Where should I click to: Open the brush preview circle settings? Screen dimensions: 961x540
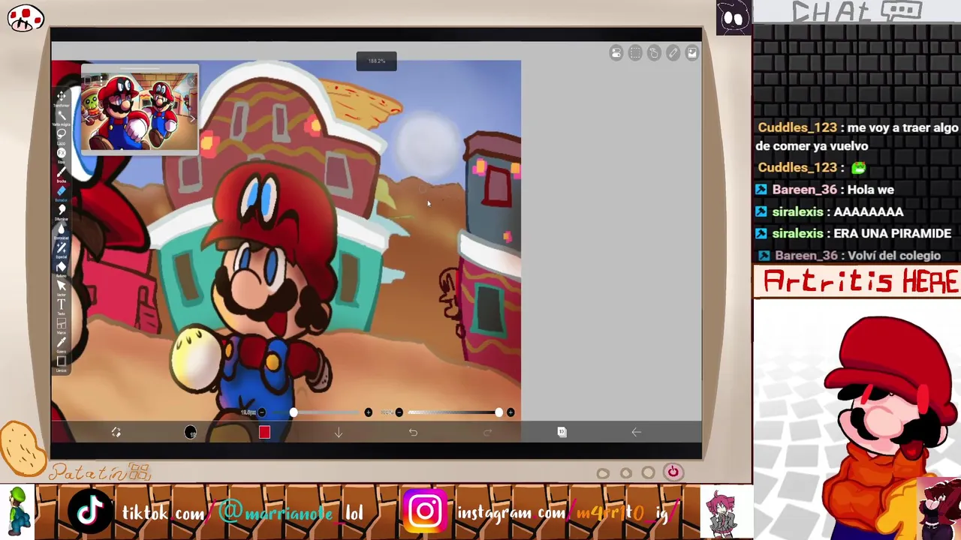190,432
